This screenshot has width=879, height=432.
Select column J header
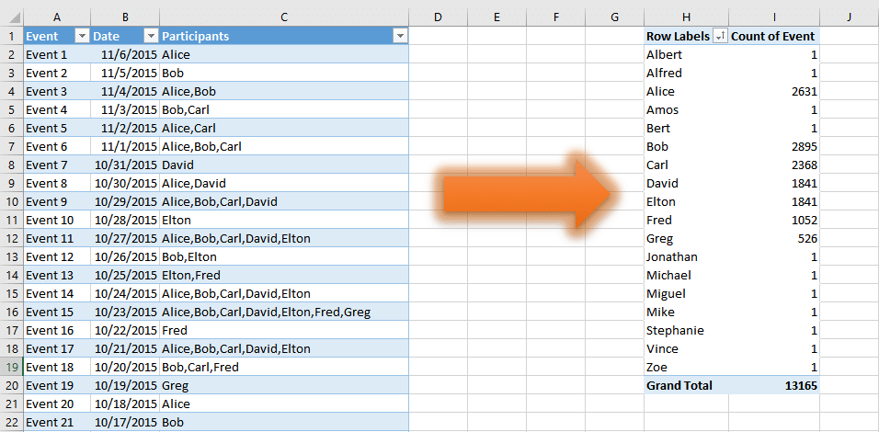pos(849,17)
